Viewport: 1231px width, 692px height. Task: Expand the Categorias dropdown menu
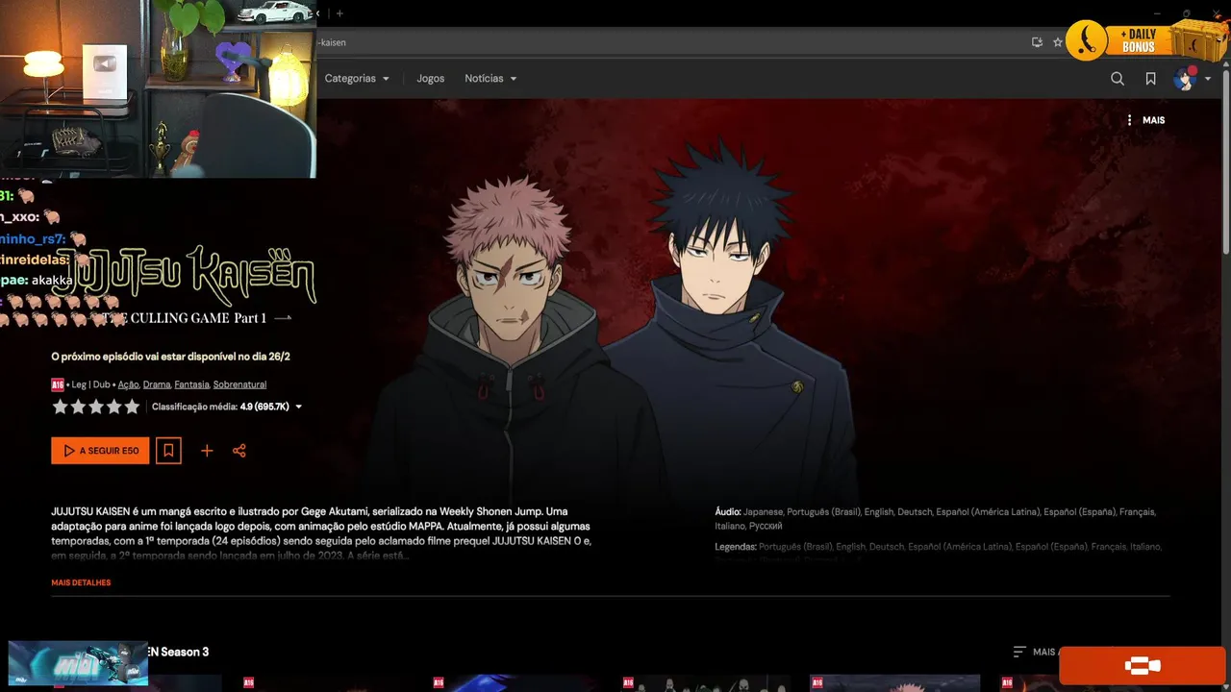(357, 79)
